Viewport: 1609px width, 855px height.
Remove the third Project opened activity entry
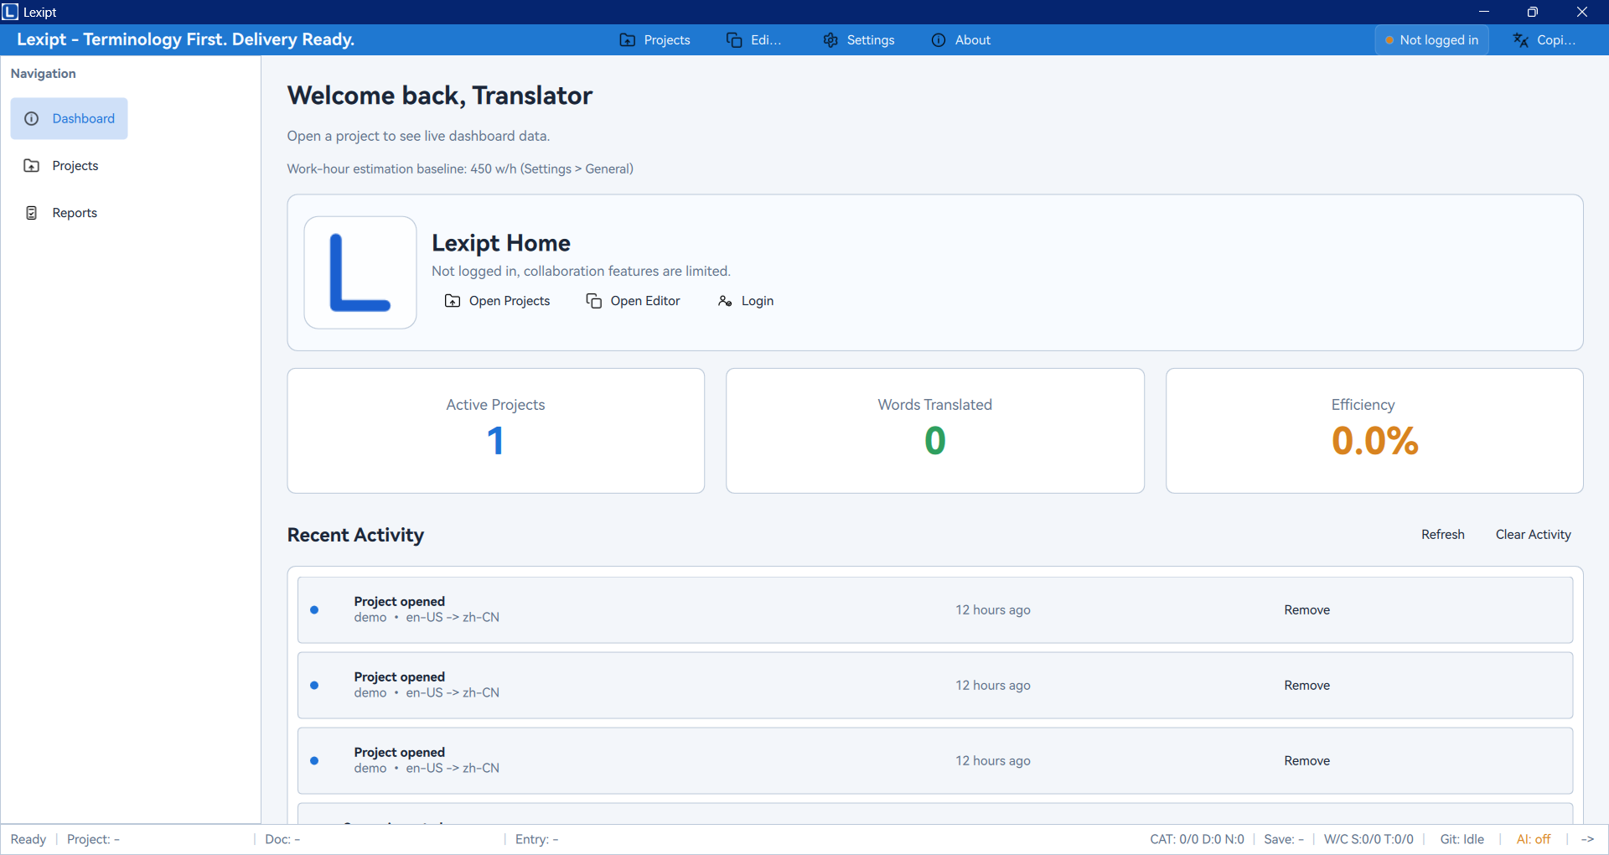click(x=1306, y=761)
